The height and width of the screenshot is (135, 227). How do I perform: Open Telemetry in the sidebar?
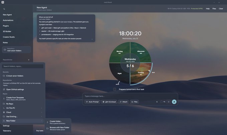coord(7,131)
